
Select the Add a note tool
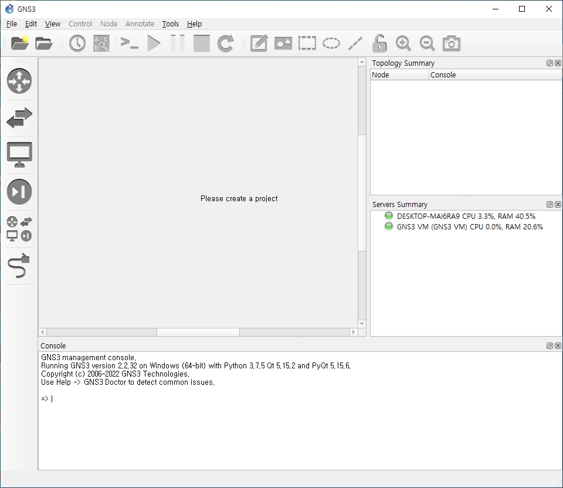(259, 43)
